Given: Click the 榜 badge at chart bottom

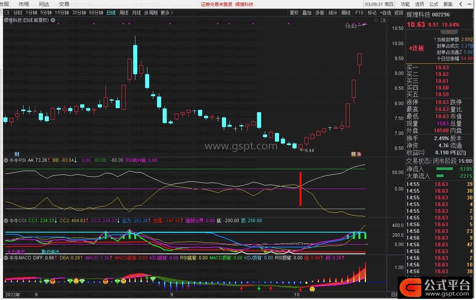Looking at the screenshot, I should pos(353,154).
